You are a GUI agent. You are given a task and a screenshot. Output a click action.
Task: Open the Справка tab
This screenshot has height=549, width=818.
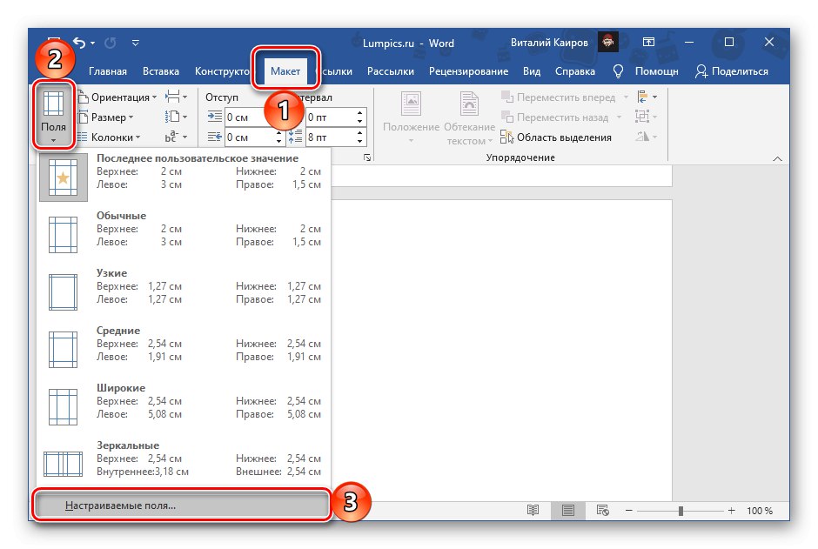click(575, 71)
